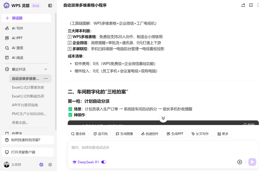Click the AI PPT slide icon
This screenshot has width=259, height=171.
[x=7, y=38]
